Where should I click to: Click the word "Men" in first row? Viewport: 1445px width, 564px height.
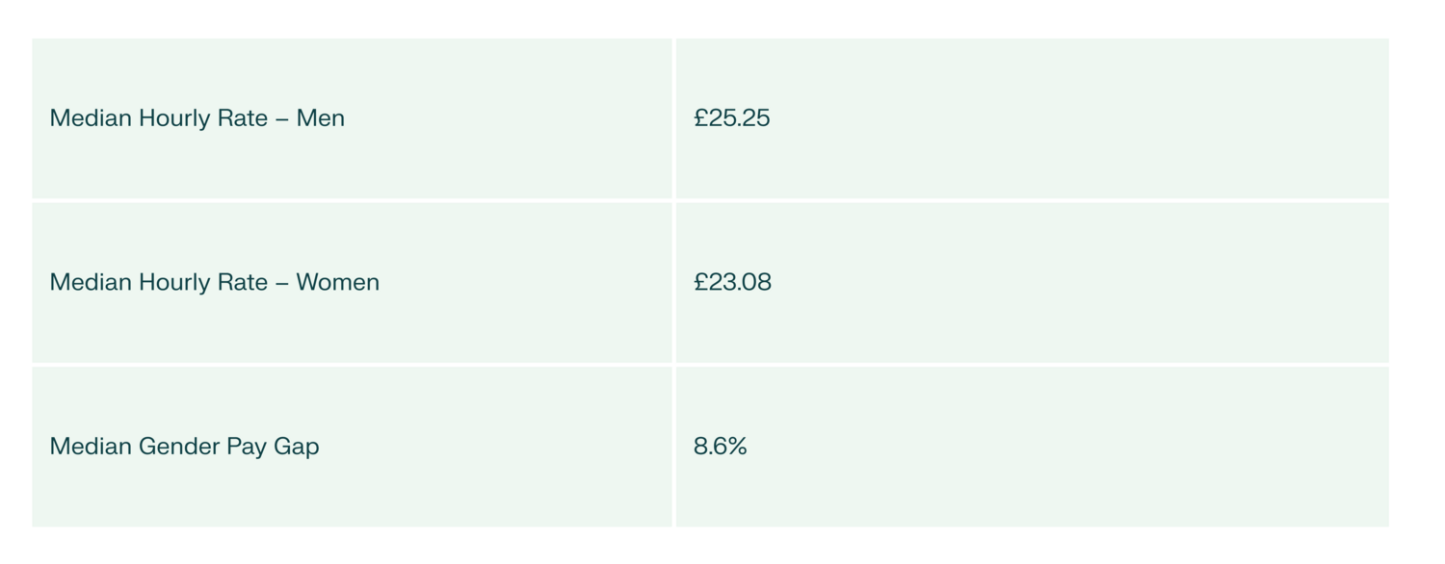click(x=320, y=118)
